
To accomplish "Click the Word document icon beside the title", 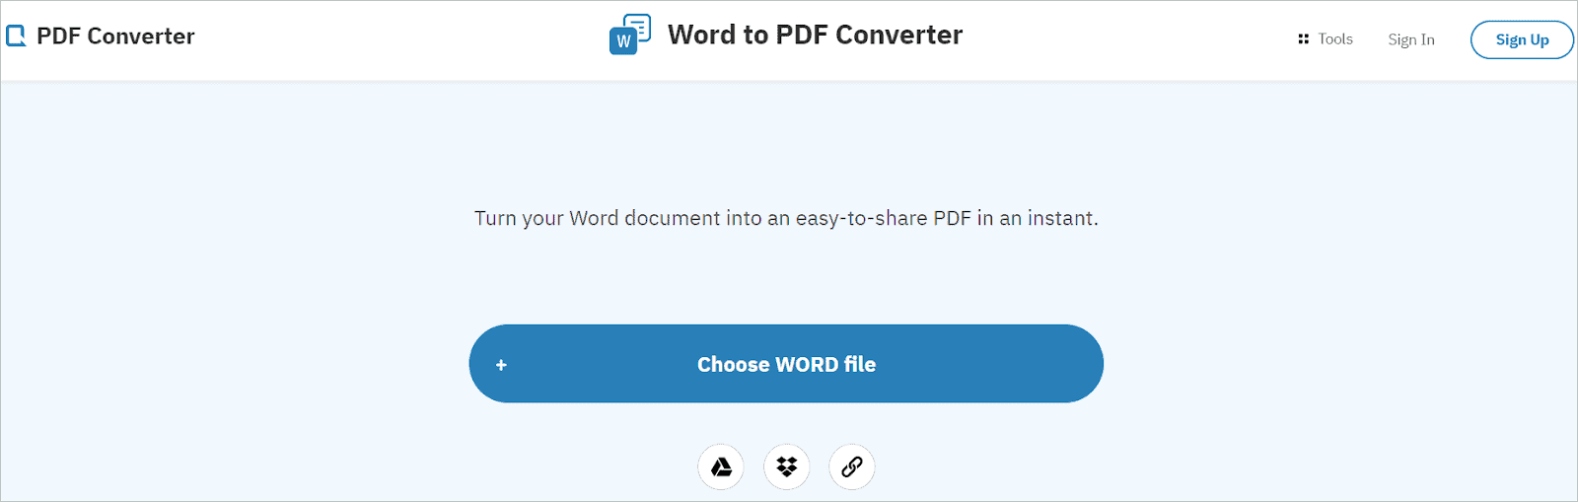I will click(630, 35).
